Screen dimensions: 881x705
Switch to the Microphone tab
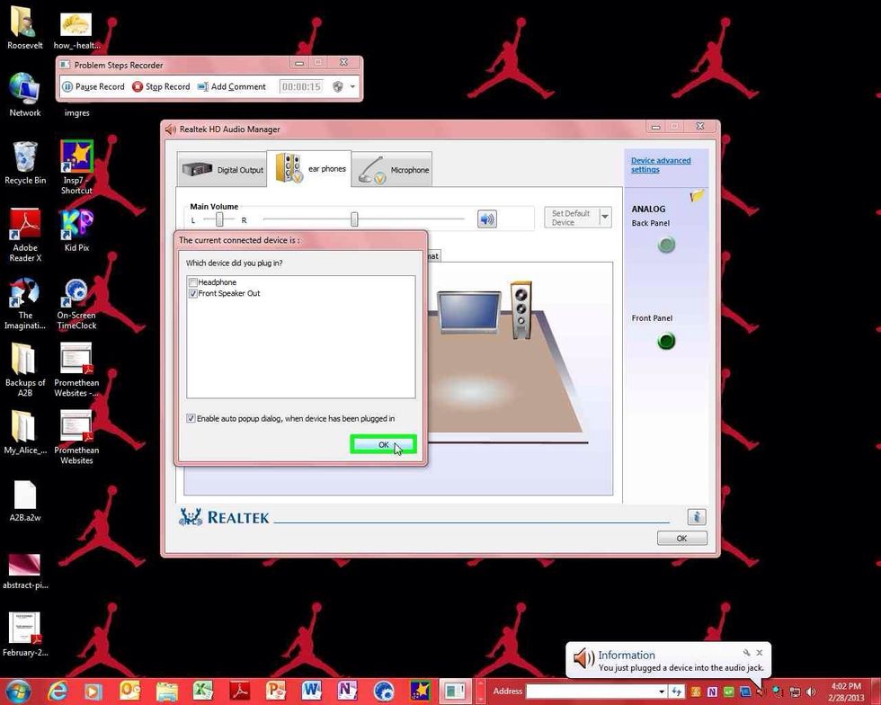point(392,169)
